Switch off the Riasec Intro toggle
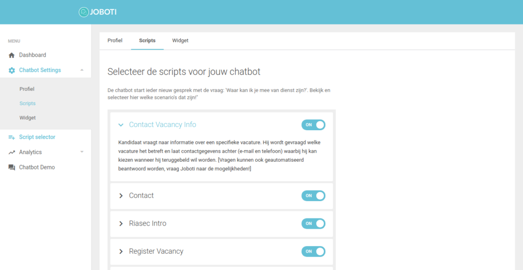Screen dimensions: 523x270 click(x=313, y=224)
